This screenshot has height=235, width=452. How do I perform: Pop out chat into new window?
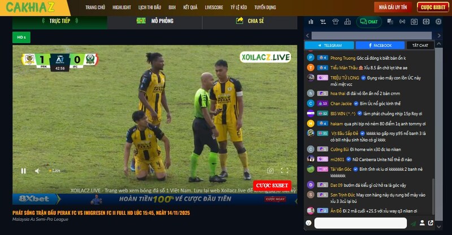pyautogui.click(x=431, y=224)
